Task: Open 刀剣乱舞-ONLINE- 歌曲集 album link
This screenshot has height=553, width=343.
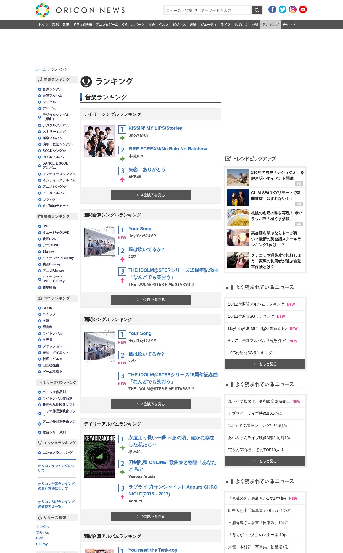Action: tap(172, 466)
